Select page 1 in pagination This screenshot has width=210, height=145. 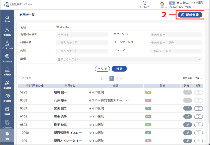coord(111,78)
